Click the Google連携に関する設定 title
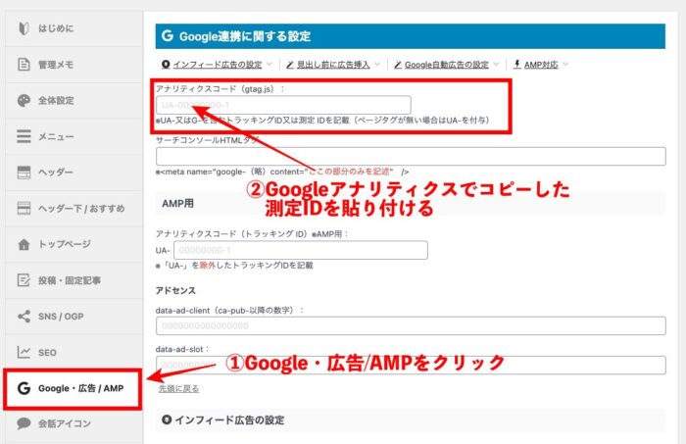Image resolution: width=686 pixels, height=444 pixels. (245, 36)
